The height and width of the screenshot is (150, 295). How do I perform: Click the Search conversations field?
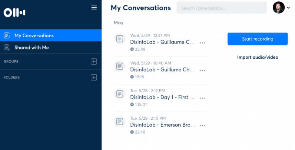[221, 7]
